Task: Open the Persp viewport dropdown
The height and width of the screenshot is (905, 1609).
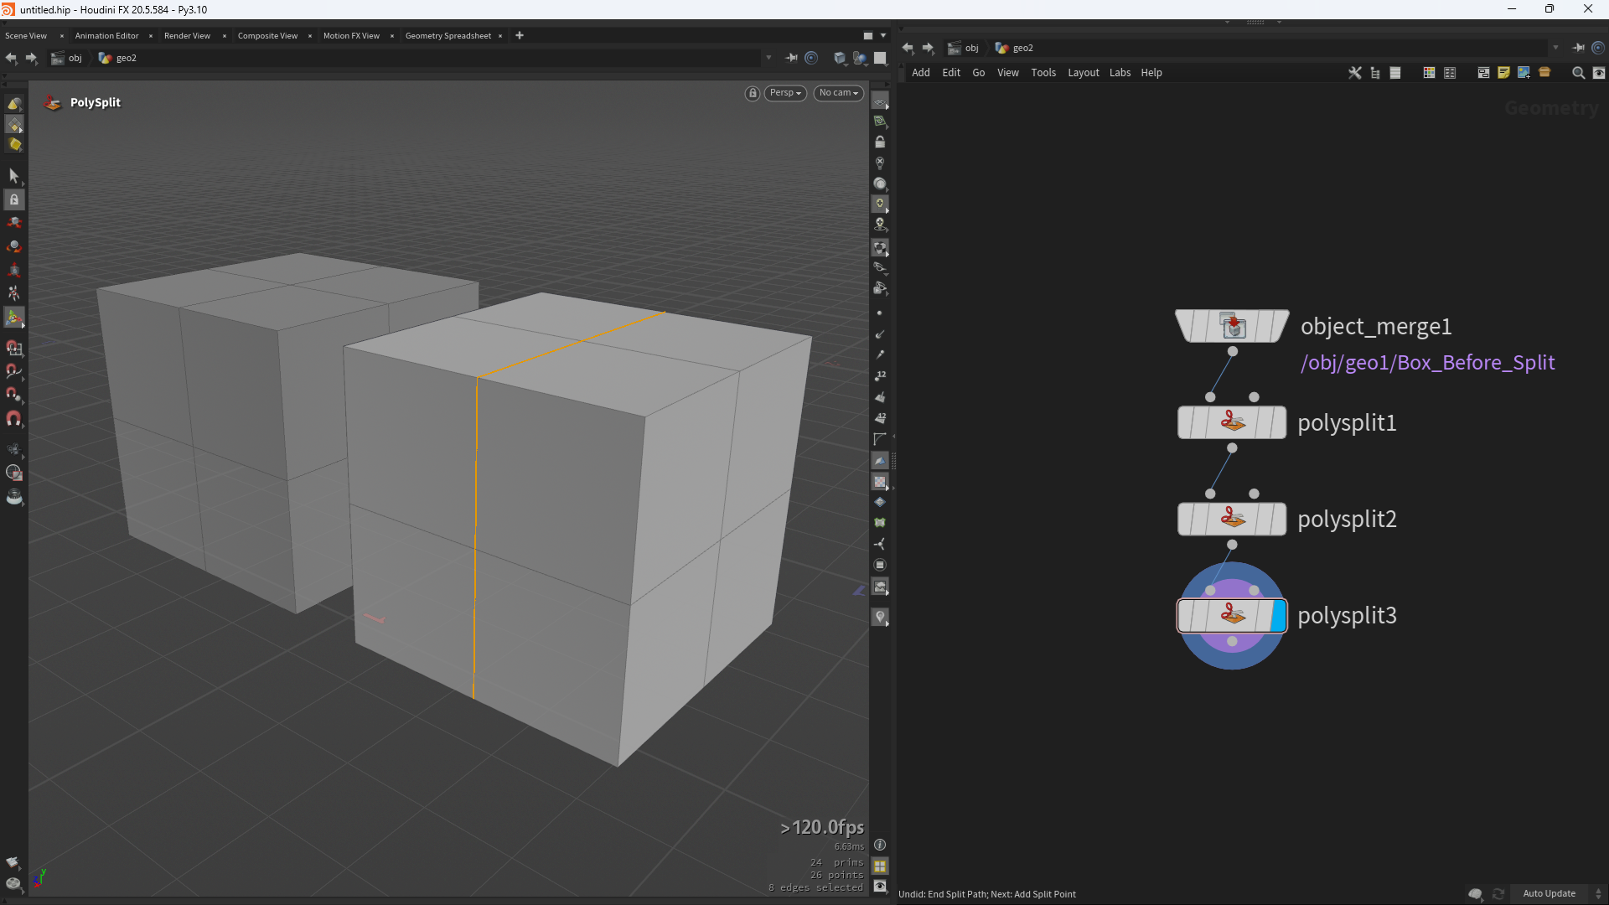Action: 785,93
